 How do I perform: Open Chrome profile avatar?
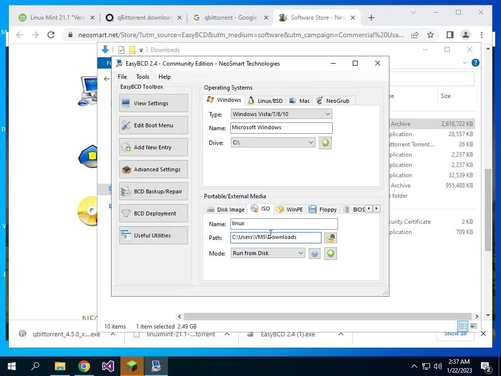[466, 35]
